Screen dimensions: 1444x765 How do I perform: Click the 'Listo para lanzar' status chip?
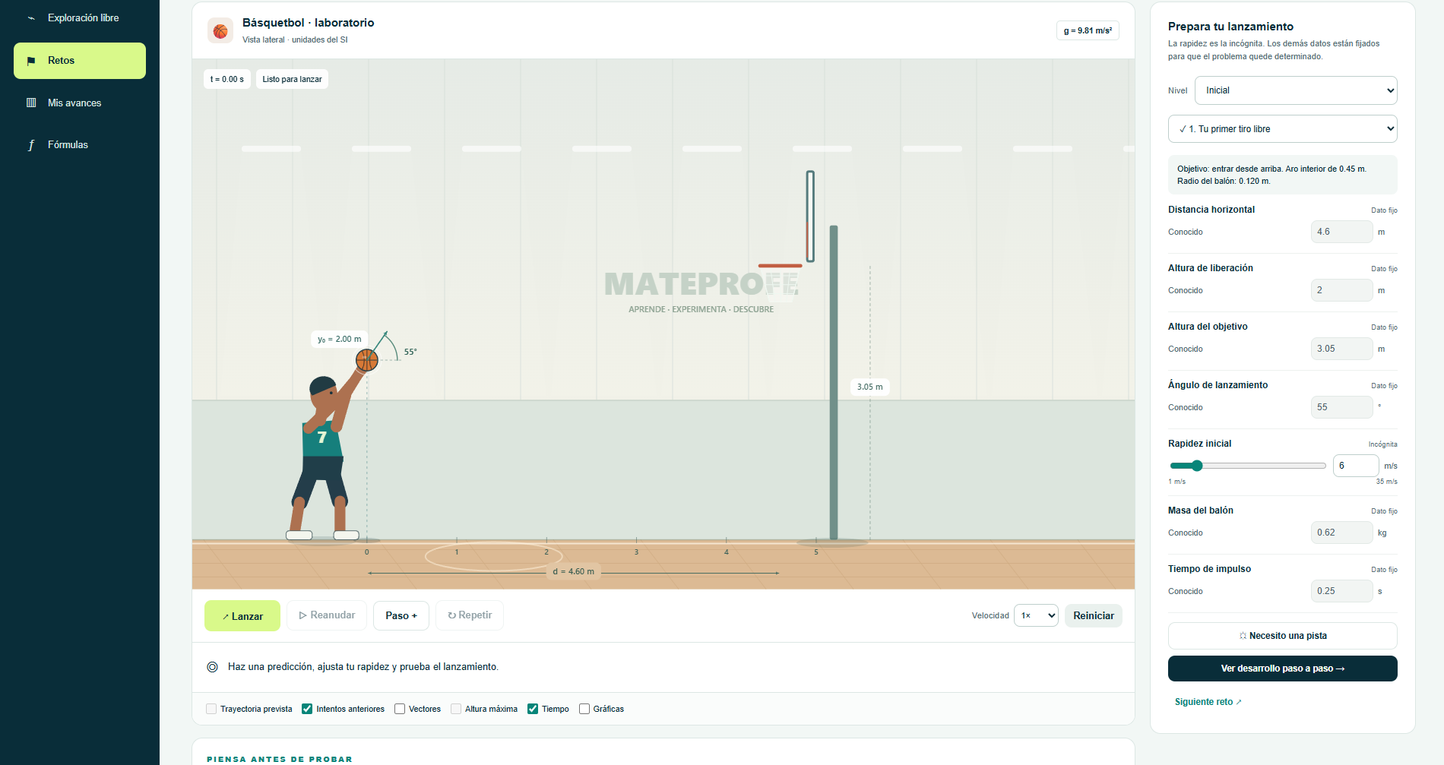292,79
